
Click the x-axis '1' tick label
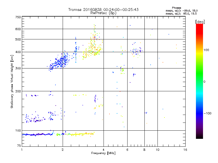(x=22, y=150)
